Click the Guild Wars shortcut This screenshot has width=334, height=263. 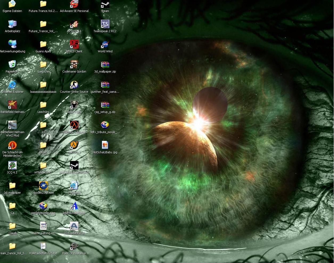(x=74, y=105)
